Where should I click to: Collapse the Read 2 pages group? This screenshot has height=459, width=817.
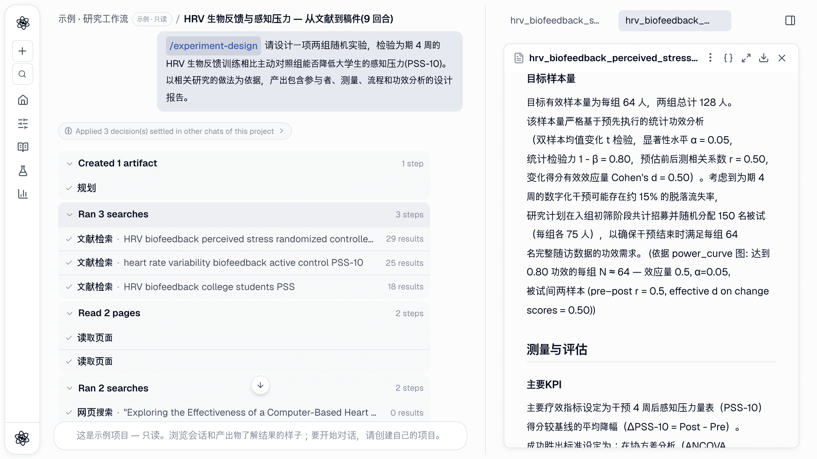244,313
